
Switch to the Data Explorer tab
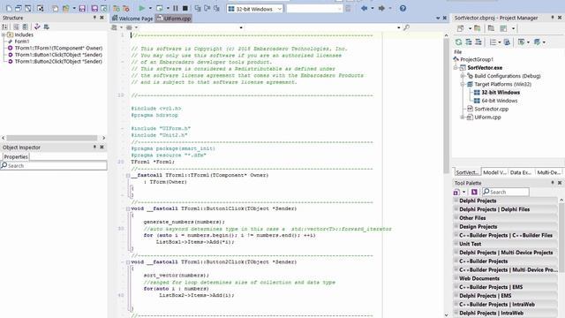521,172
